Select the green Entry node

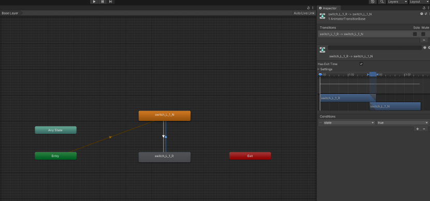pos(55,156)
